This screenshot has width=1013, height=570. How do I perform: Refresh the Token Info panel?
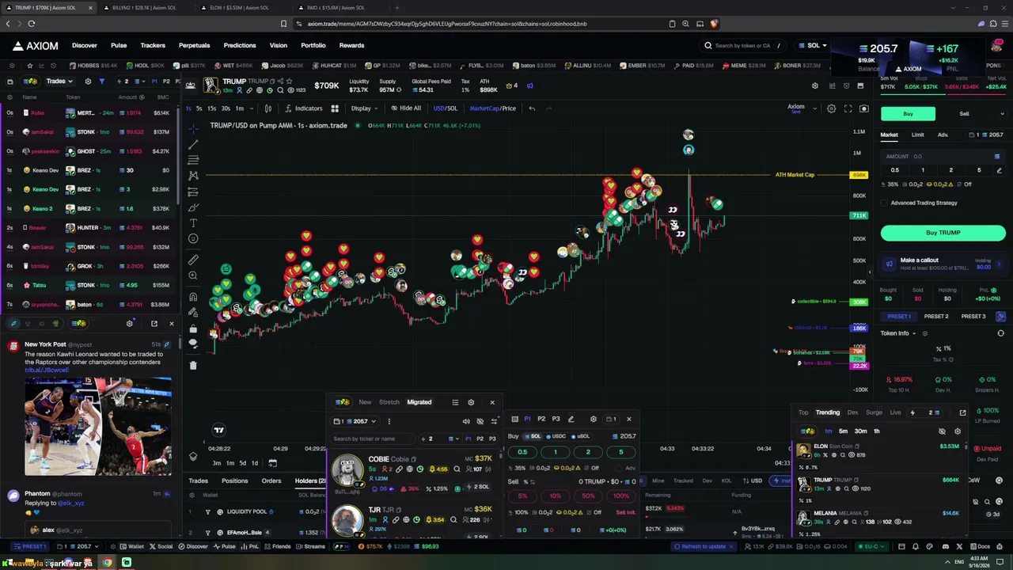click(1000, 333)
